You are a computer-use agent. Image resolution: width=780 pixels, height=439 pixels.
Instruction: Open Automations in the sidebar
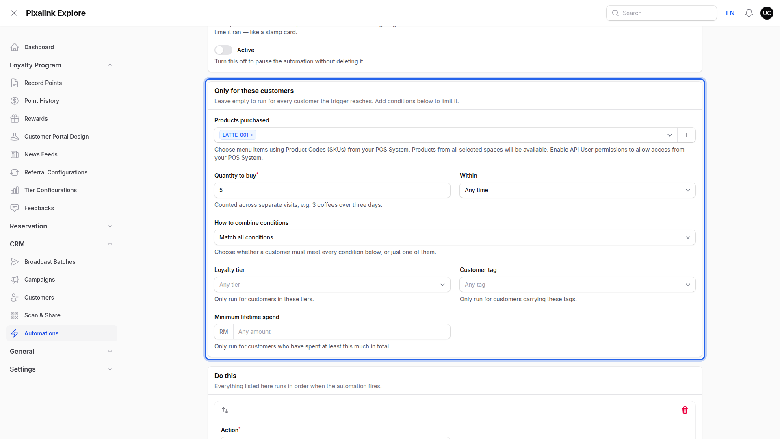62,333
